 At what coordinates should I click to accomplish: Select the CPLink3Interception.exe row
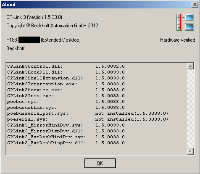point(66,84)
